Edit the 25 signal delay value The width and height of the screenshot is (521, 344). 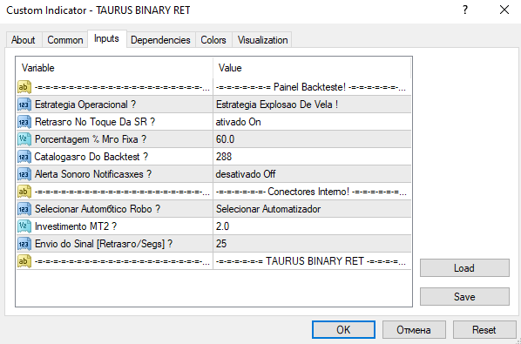point(312,244)
